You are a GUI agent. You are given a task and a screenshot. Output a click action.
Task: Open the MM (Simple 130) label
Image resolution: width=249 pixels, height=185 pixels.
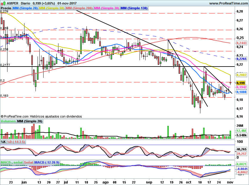134,8
